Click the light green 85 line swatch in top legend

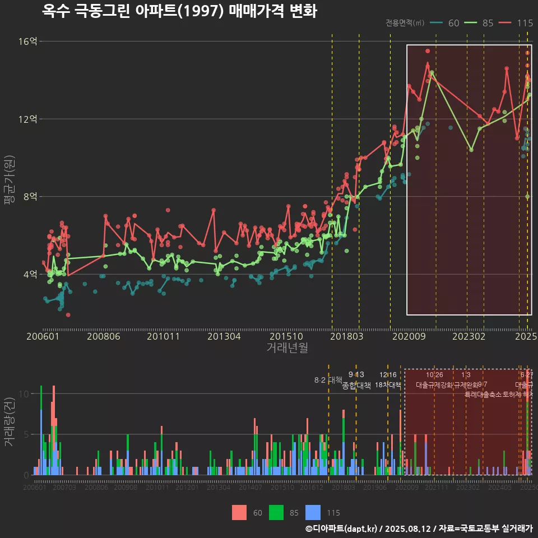click(470, 23)
